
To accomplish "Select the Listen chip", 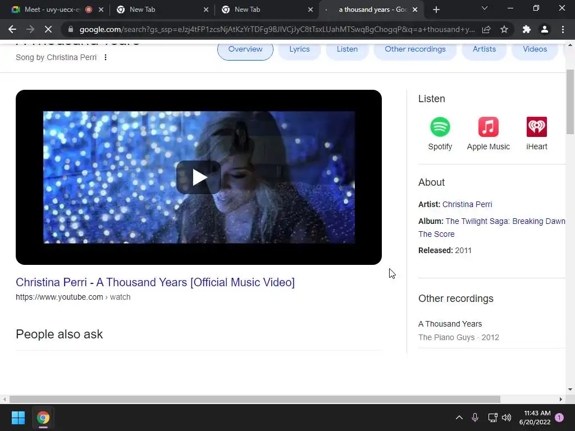I will pyautogui.click(x=347, y=49).
